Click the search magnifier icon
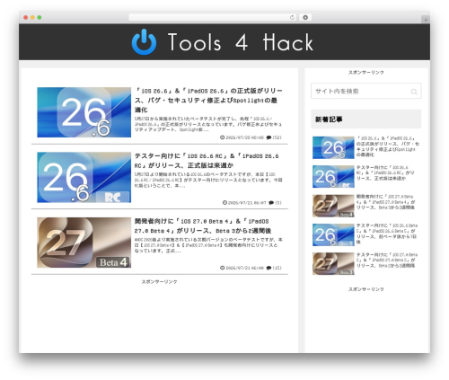449x380 pixels. 414,92
